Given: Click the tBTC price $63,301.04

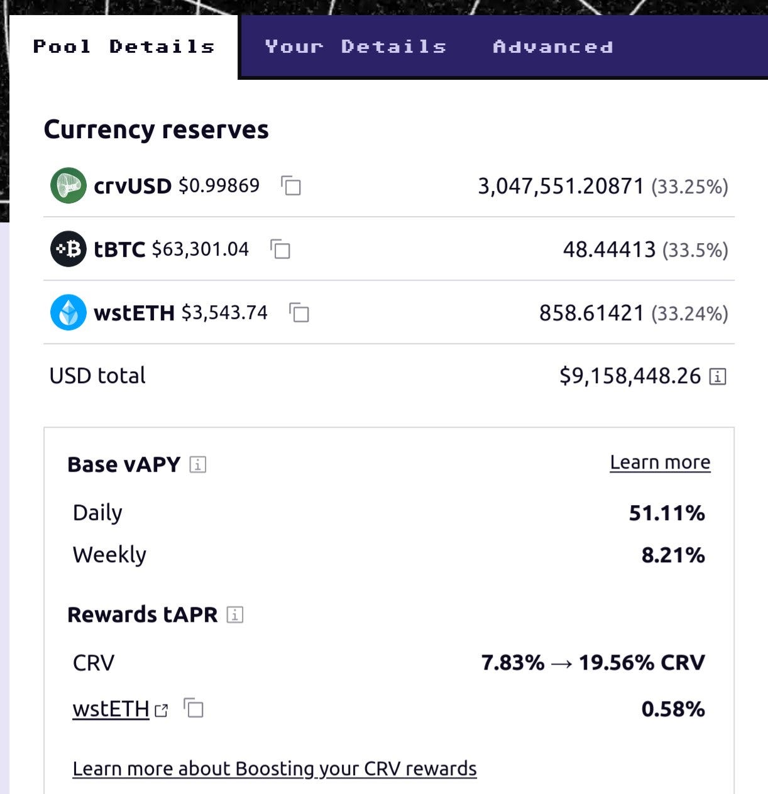Looking at the screenshot, I should (200, 249).
